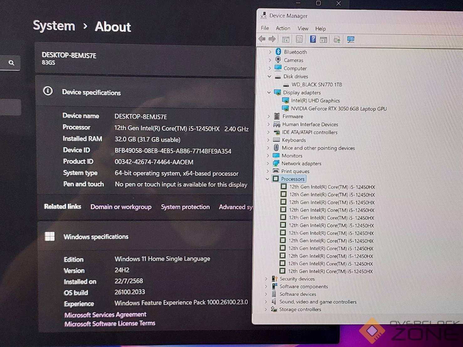Select the Monitors category icon
This screenshot has height=347, width=463.
(276, 155)
